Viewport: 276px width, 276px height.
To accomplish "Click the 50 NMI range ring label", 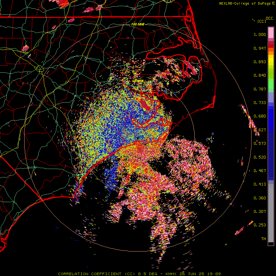I will (x=138, y=81).
